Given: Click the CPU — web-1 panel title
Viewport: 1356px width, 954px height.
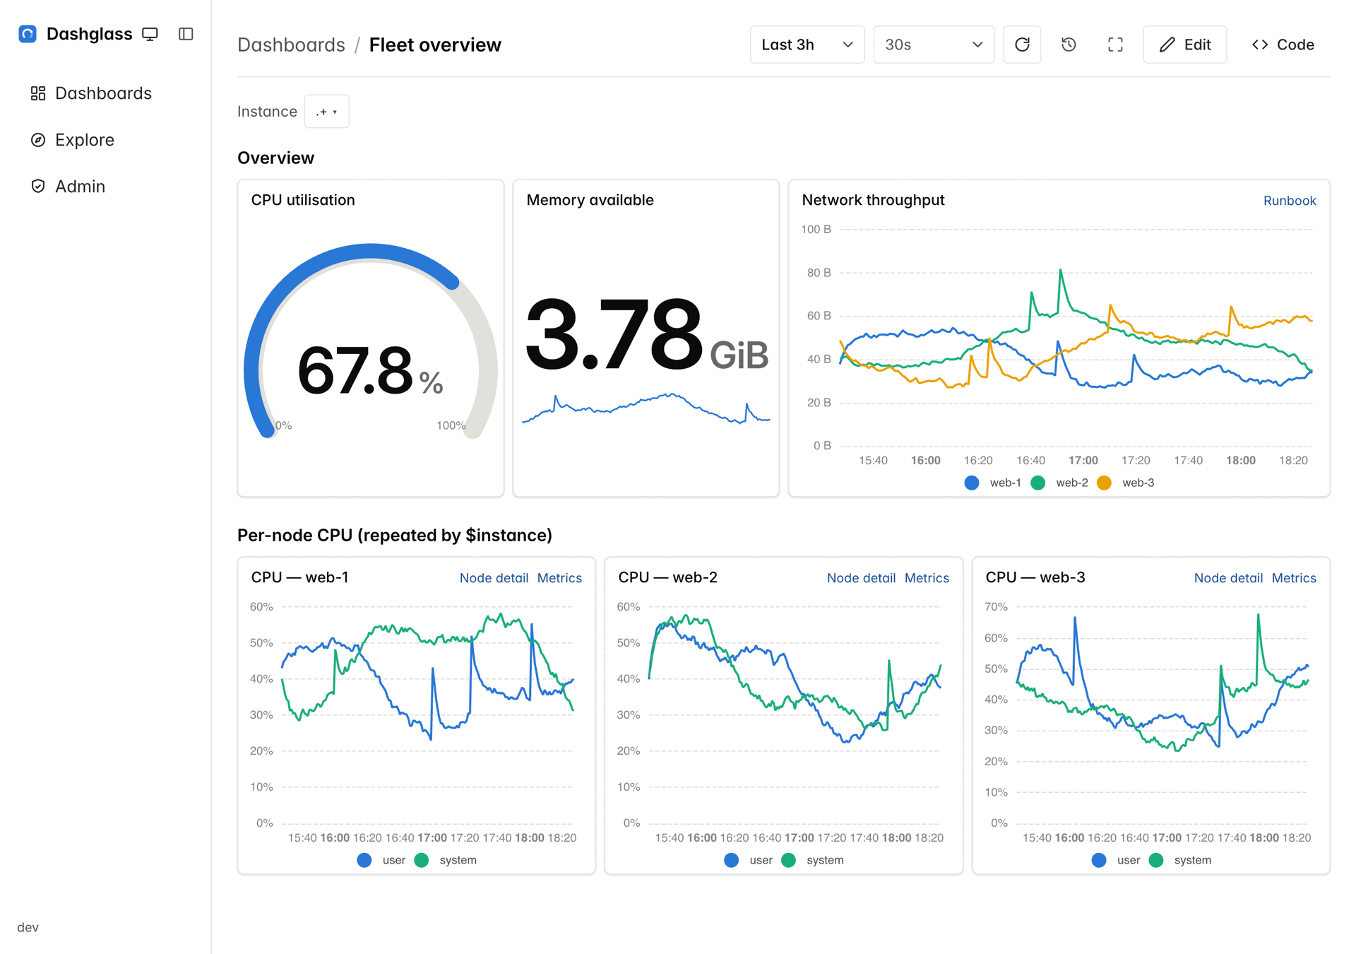Looking at the screenshot, I should (x=299, y=577).
